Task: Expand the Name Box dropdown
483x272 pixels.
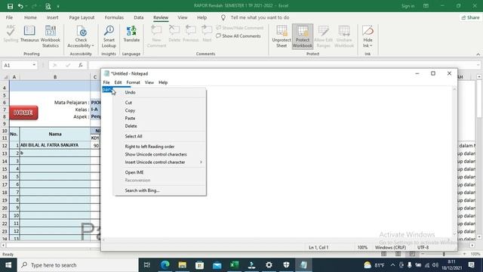Action: pyautogui.click(x=34, y=65)
